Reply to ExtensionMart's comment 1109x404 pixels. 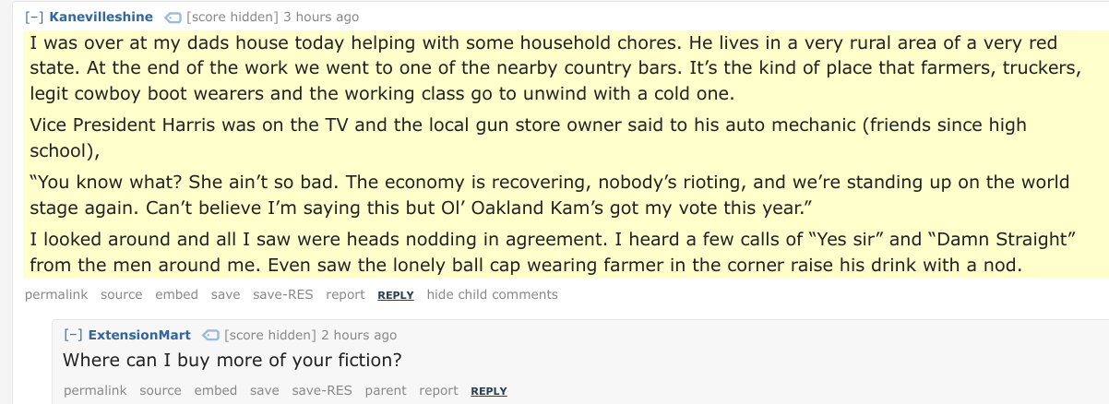(x=489, y=391)
